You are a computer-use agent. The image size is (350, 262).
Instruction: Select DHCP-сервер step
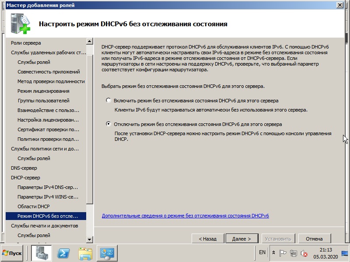tap(25, 177)
